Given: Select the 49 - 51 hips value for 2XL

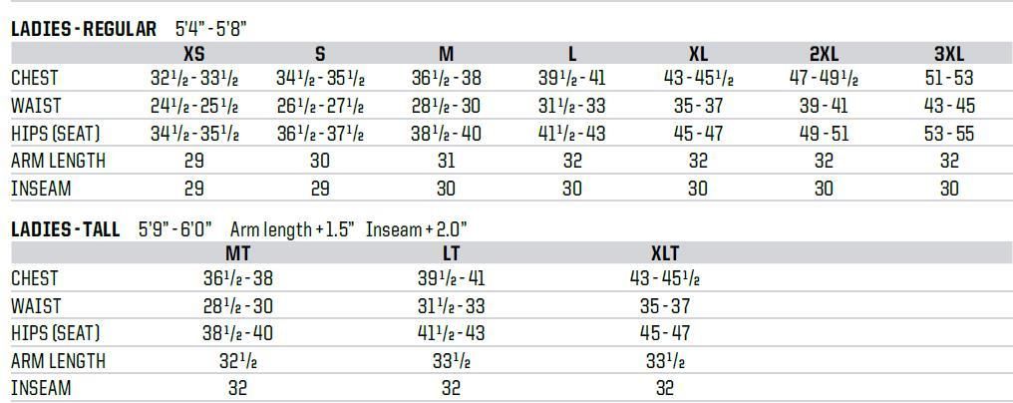Looking at the screenshot, I should click(x=824, y=134).
